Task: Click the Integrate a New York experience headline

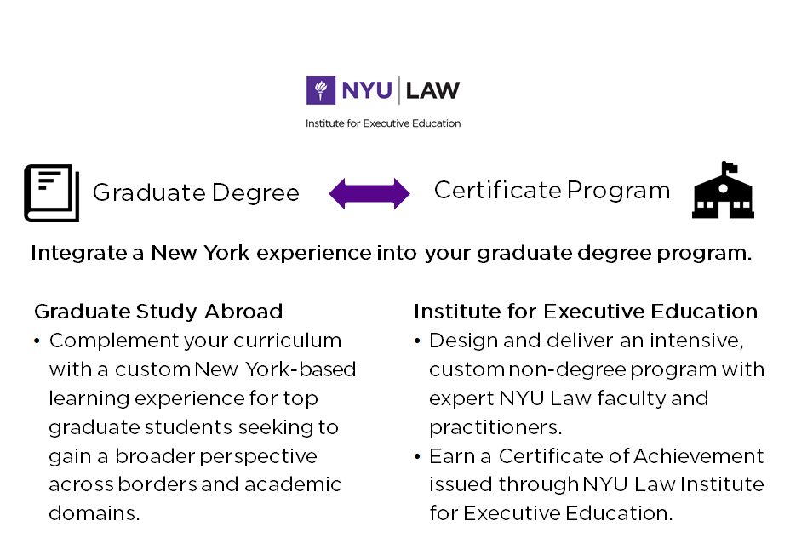Action: pyautogui.click(x=392, y=254)
